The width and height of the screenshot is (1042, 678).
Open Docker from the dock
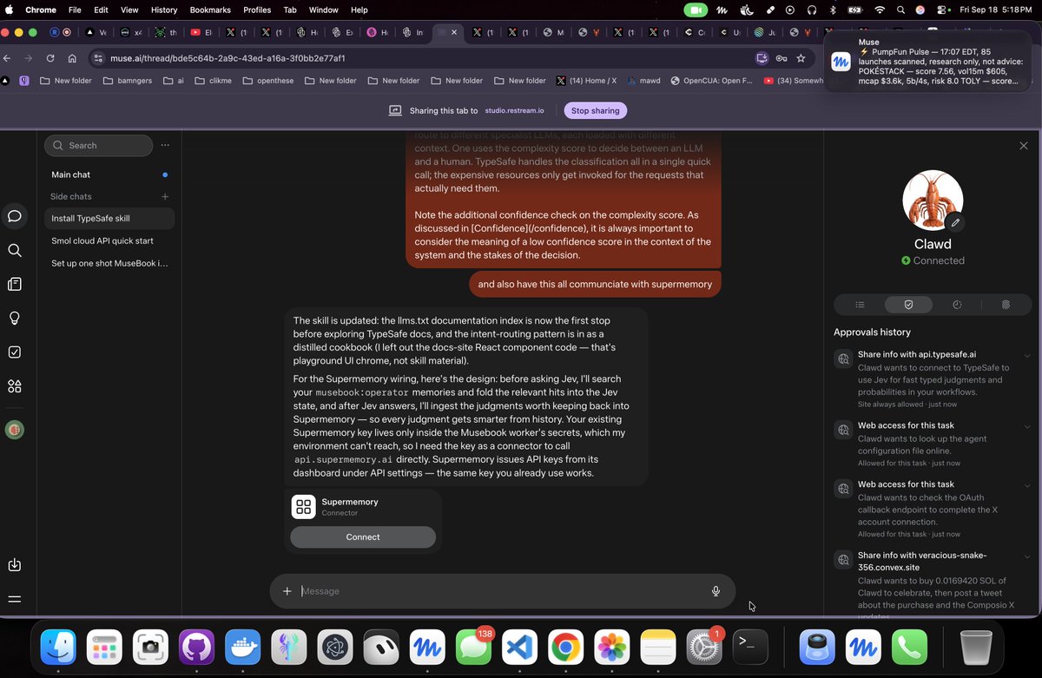242,648
